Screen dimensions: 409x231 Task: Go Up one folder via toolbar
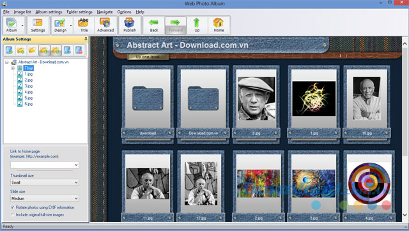coord(197,26)
